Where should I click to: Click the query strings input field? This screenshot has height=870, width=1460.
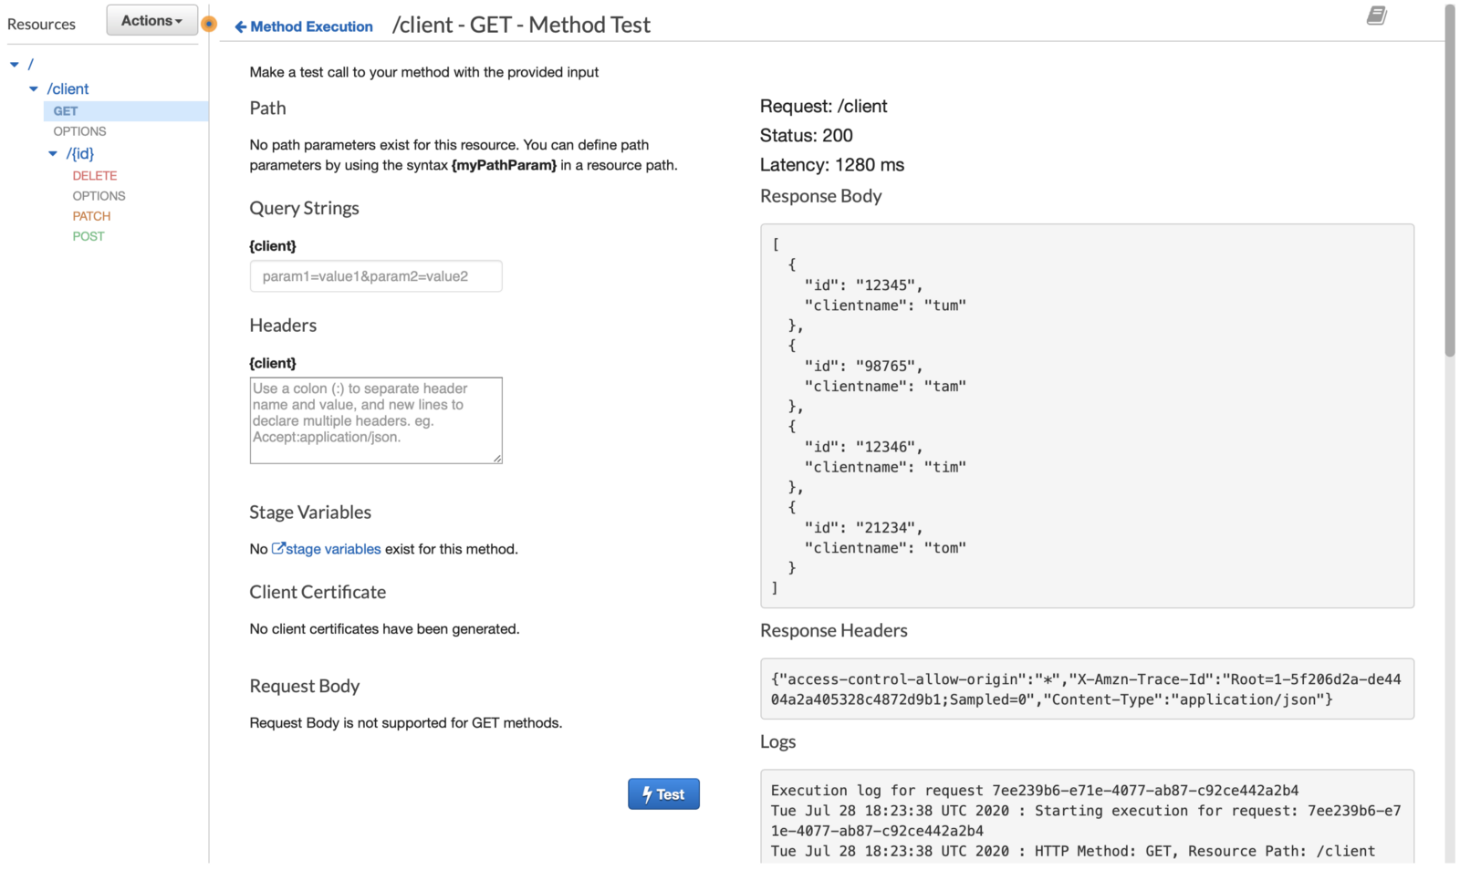tap(375, 275)
